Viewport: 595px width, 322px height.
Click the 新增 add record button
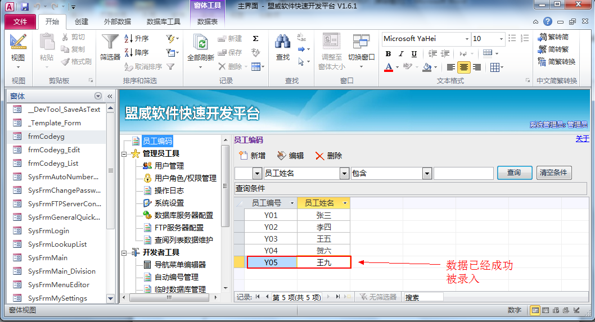253,156
